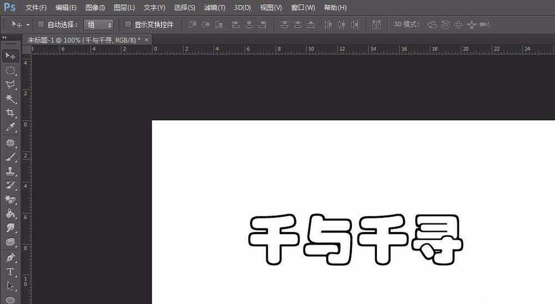Open the 图层(L) menu
This screenshot has height=304, width=555.
click(x=124, y=8)
